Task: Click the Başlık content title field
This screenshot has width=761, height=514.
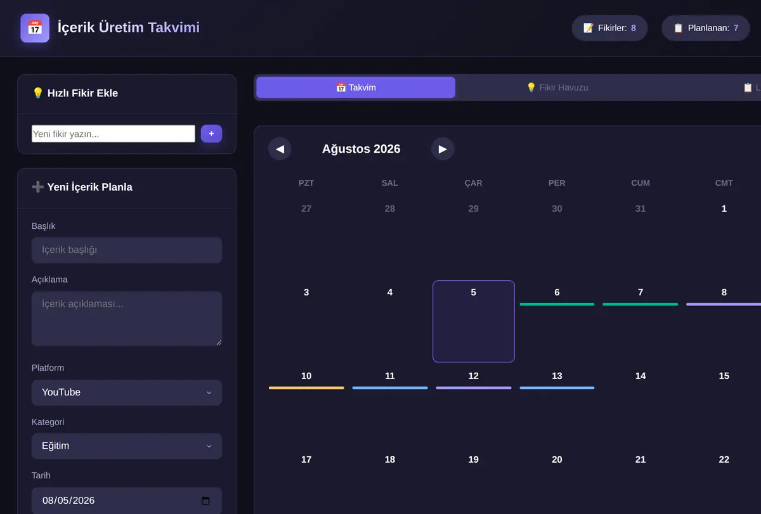Action: coord(127,250)
